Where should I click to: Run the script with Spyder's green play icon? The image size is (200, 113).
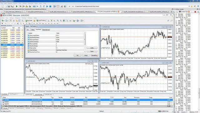[x=17, y=6]
